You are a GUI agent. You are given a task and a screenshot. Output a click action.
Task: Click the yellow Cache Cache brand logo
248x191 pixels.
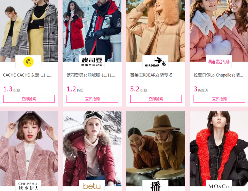[28, 62]
